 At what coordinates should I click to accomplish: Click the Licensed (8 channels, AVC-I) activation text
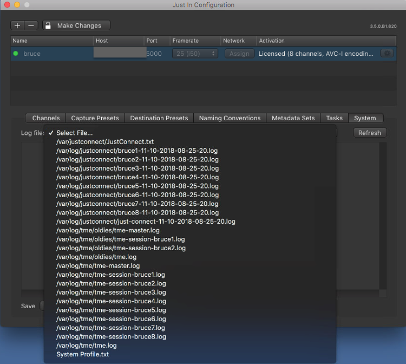point(316,54)
